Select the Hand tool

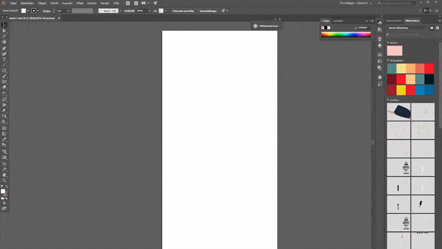coord(4,175)
